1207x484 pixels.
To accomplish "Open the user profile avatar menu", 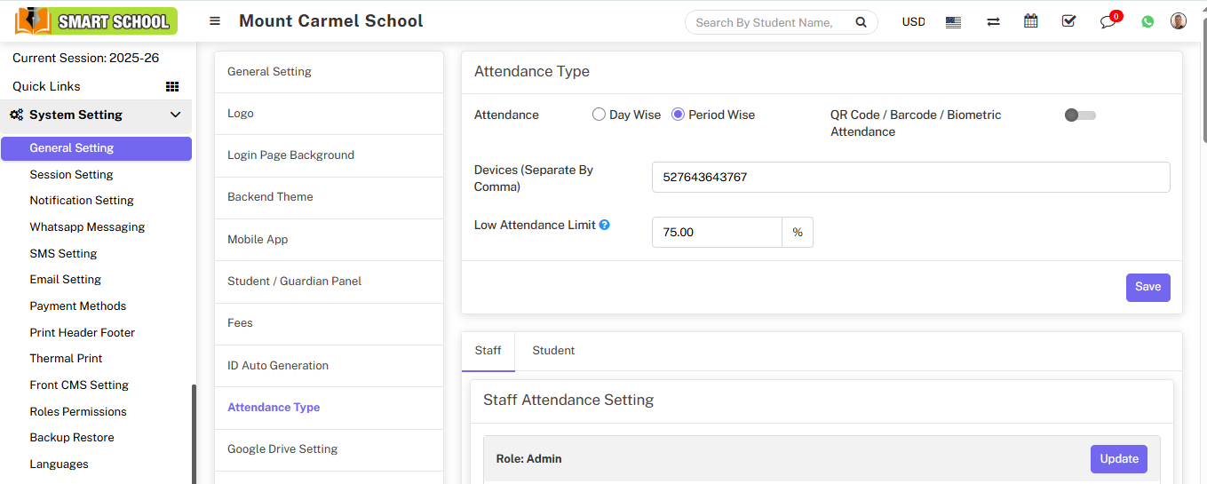I will point(1179,21).
